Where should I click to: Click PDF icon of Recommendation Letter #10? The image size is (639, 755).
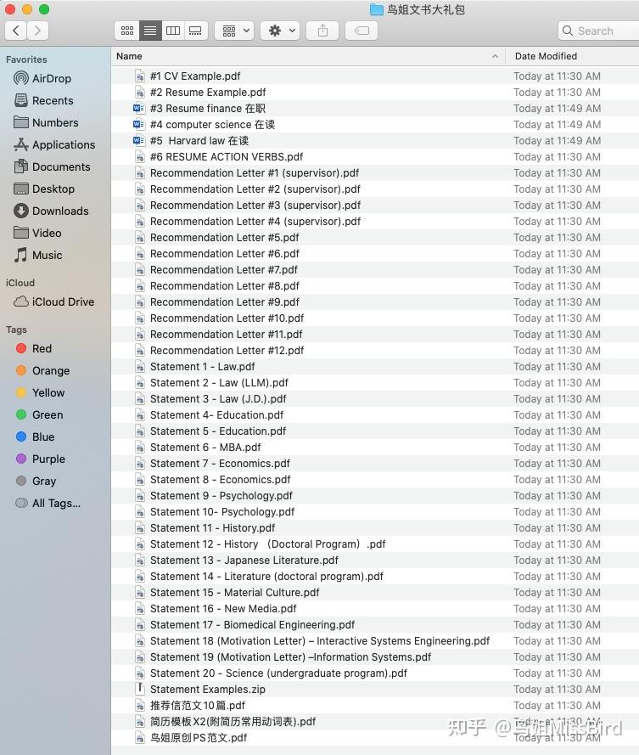(x=139, y=318)
